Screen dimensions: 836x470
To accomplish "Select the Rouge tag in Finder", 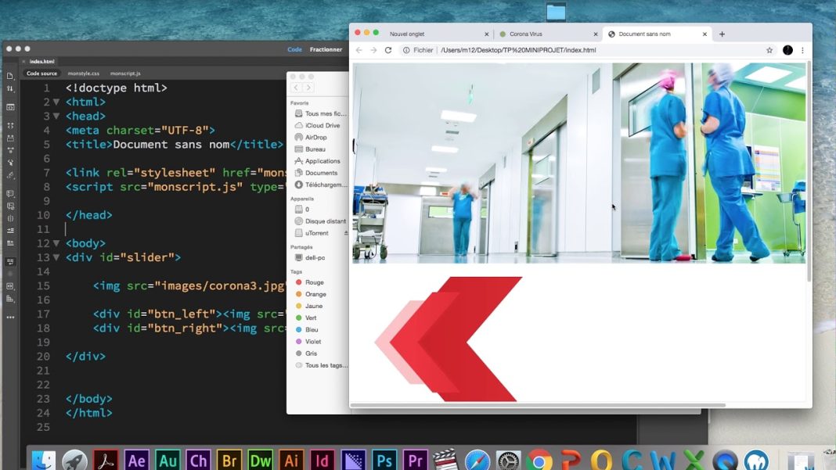I will tap(314, 282).
